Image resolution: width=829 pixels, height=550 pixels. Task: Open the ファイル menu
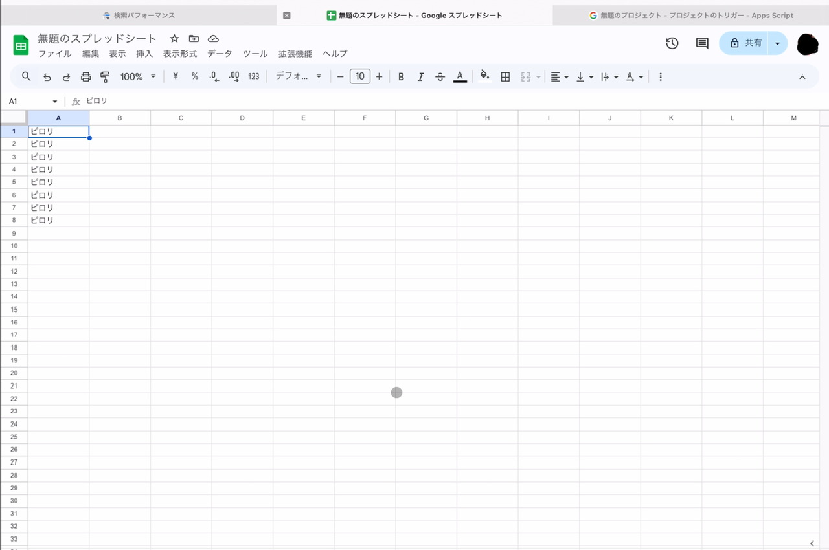click(x=55, y=54)
